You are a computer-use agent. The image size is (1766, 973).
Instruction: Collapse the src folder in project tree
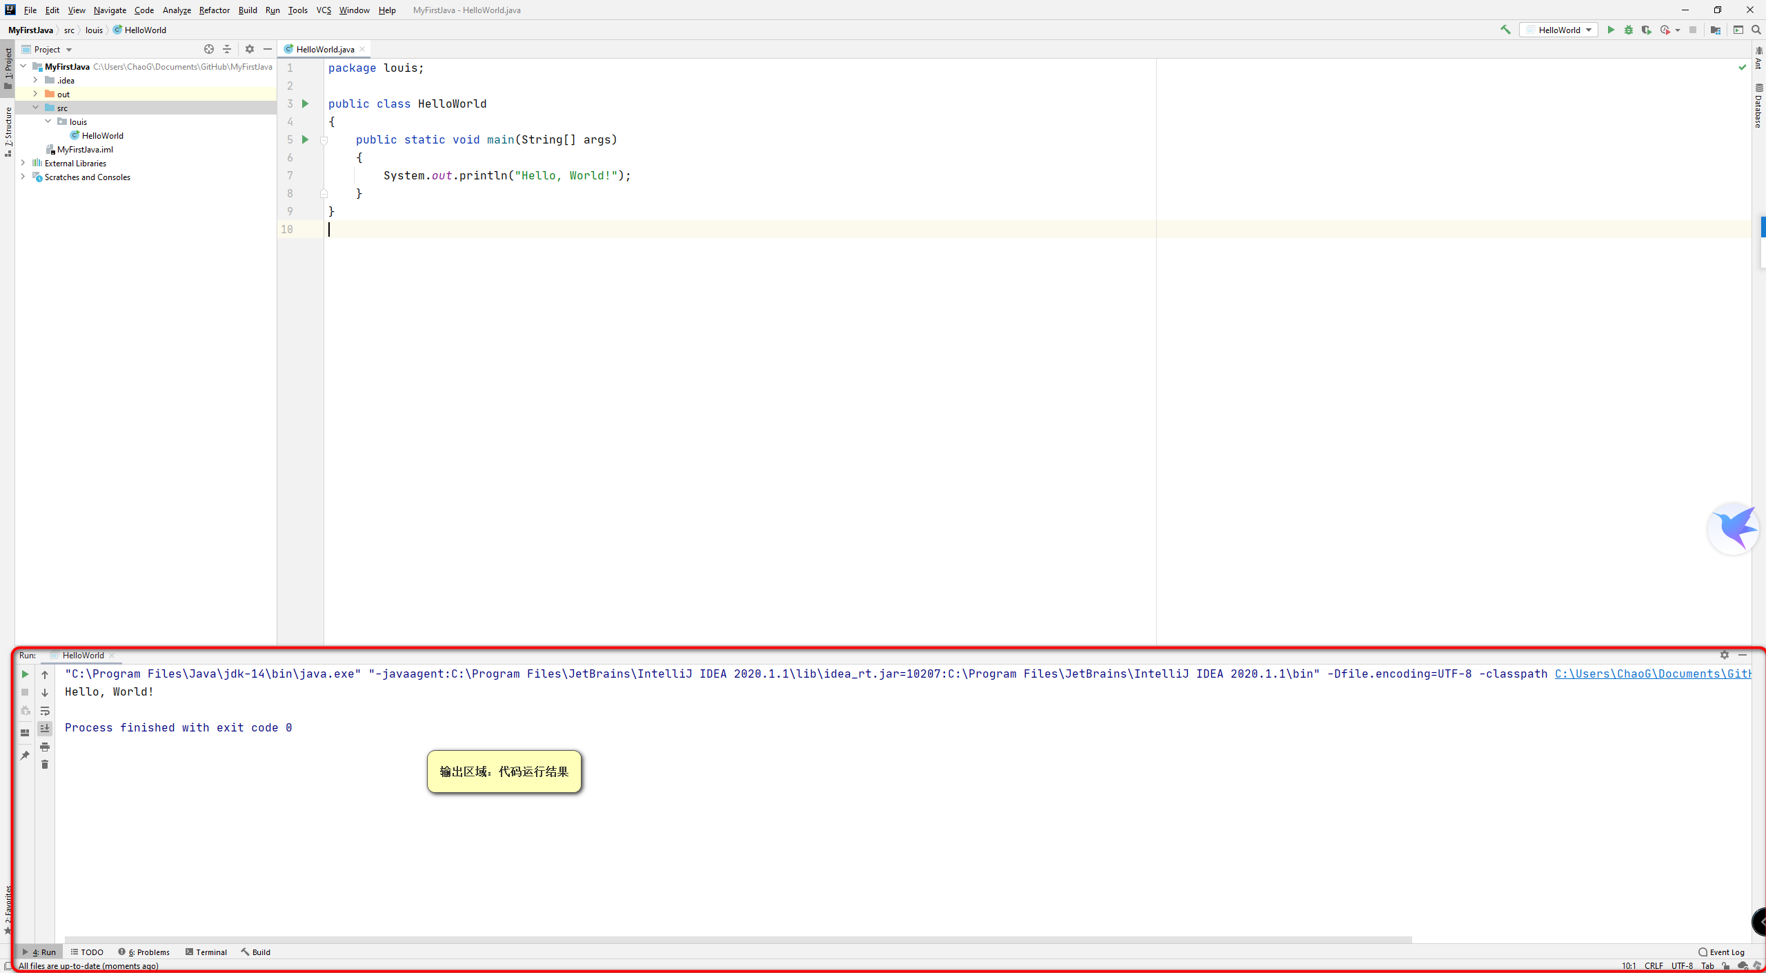click(36, 108)
